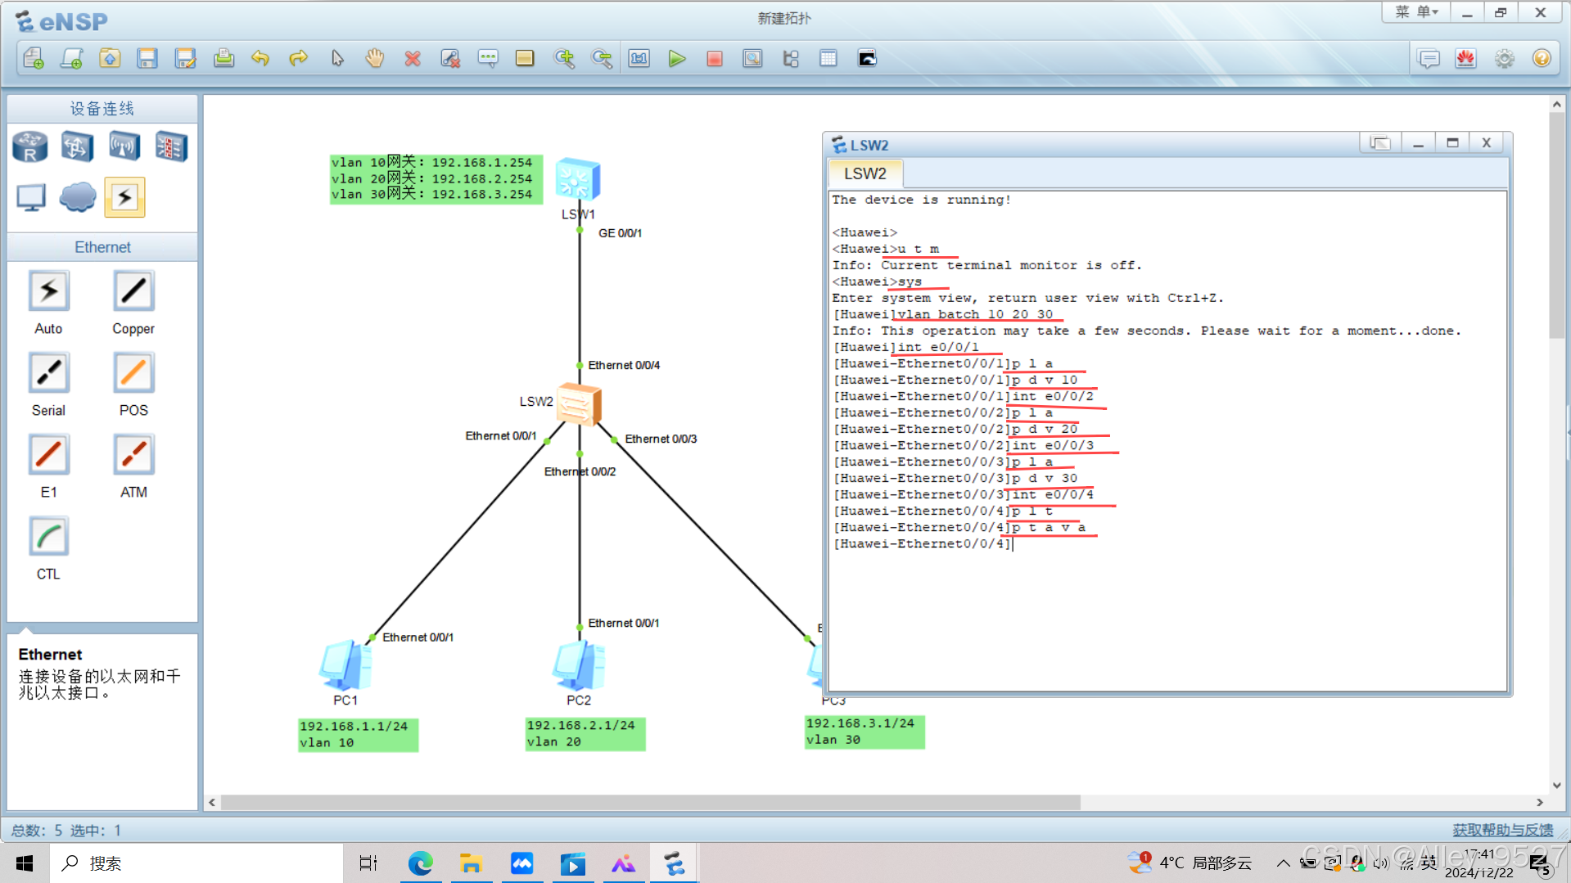The image size is (1571, 883).
Task: Open the Huawei website icon
Action: (1466, 58)
